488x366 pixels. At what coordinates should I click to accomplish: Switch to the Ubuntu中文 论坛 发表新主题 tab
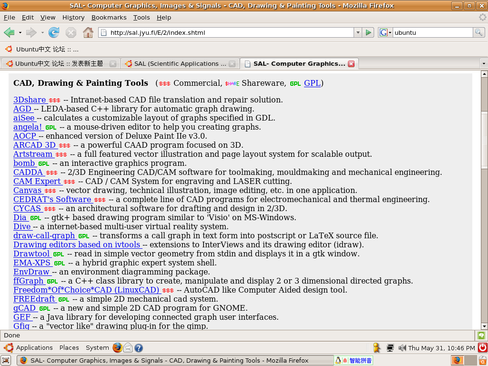[x=59, y=63]
